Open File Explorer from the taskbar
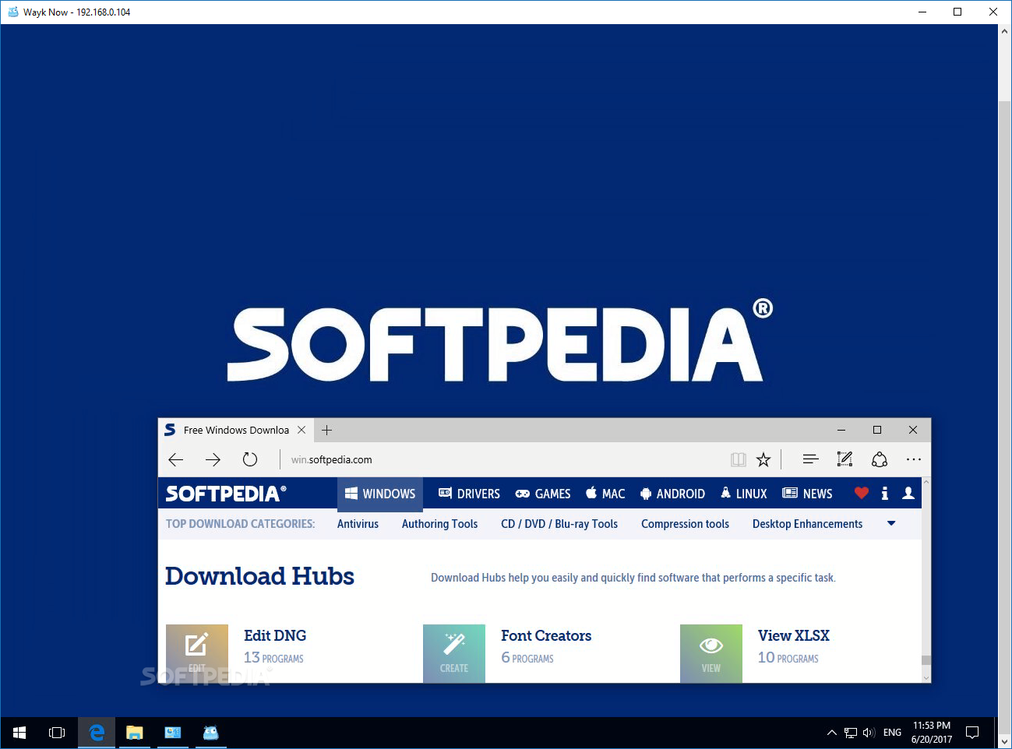 coord(135,733)
